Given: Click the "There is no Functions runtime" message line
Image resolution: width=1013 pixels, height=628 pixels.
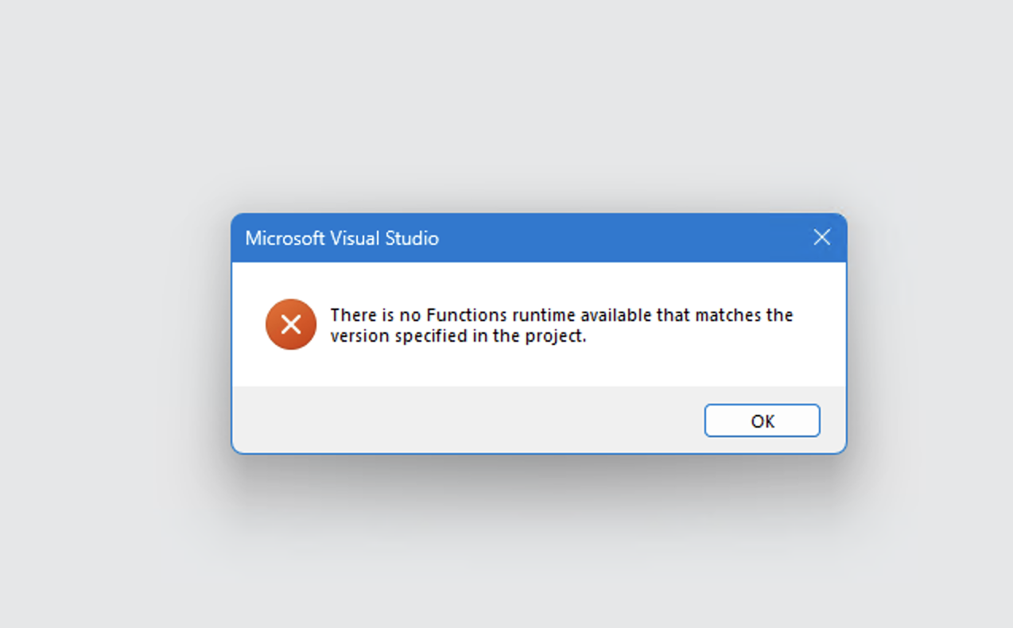Looking at the screenshot, I should click(561, 315).
